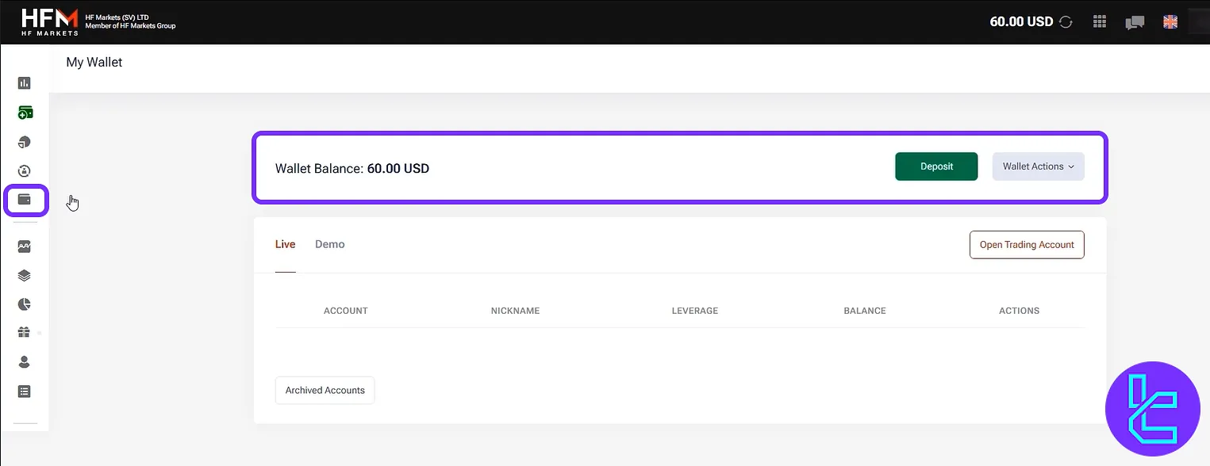Click the Wallet Balance: 60.00 USD text

(352, 169)
